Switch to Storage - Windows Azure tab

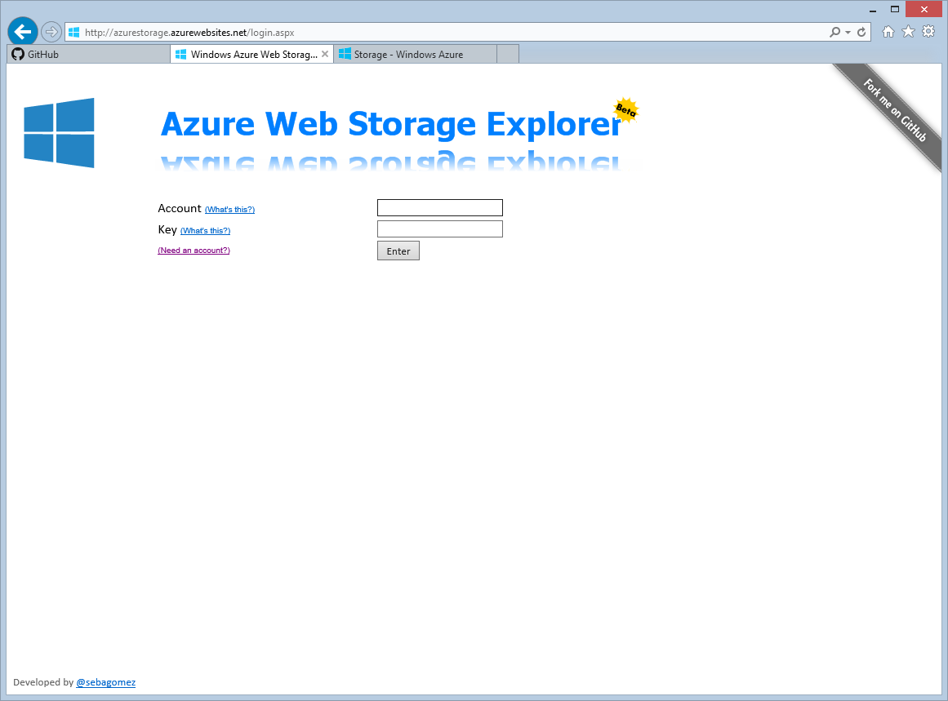click(x=416, y=55)
